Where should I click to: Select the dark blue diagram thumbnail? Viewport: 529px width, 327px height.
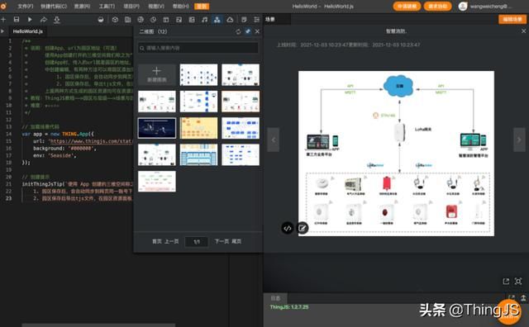pyautogui.click(x=156, y=128)
